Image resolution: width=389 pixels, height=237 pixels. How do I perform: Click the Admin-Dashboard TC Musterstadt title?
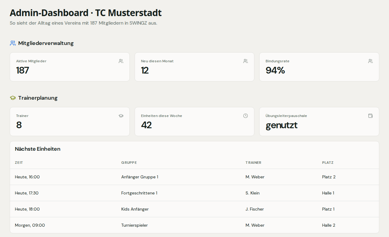(86, 13)
